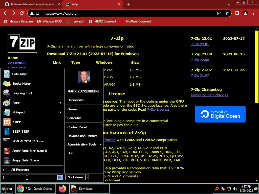Open the Snipping Tool entry
The image size is (259, 194).
coord(22,93)
